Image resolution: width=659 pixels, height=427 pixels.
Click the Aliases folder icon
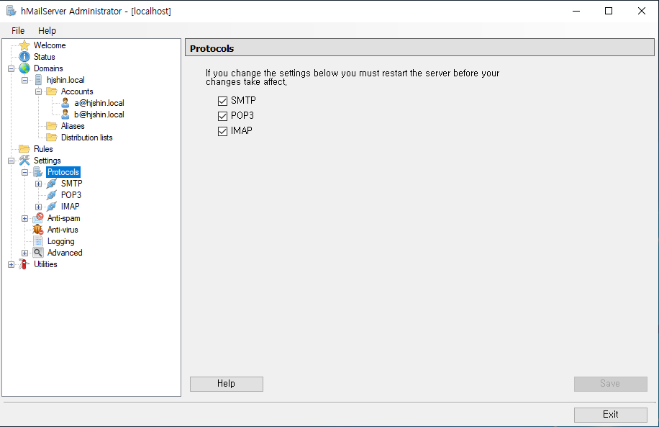[x=52, y=126]
